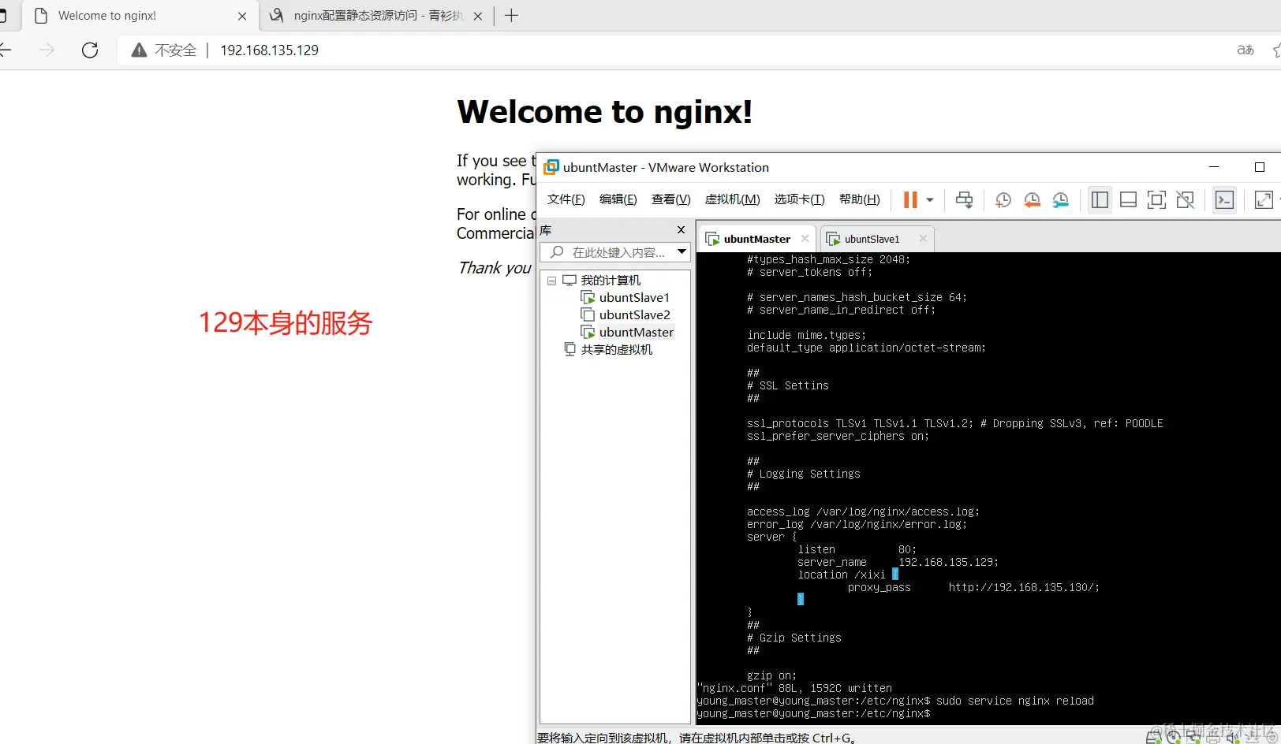Open VMware 查看(V) menu

(671, 199)
